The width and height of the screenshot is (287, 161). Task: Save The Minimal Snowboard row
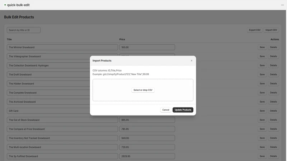(262, 47)
